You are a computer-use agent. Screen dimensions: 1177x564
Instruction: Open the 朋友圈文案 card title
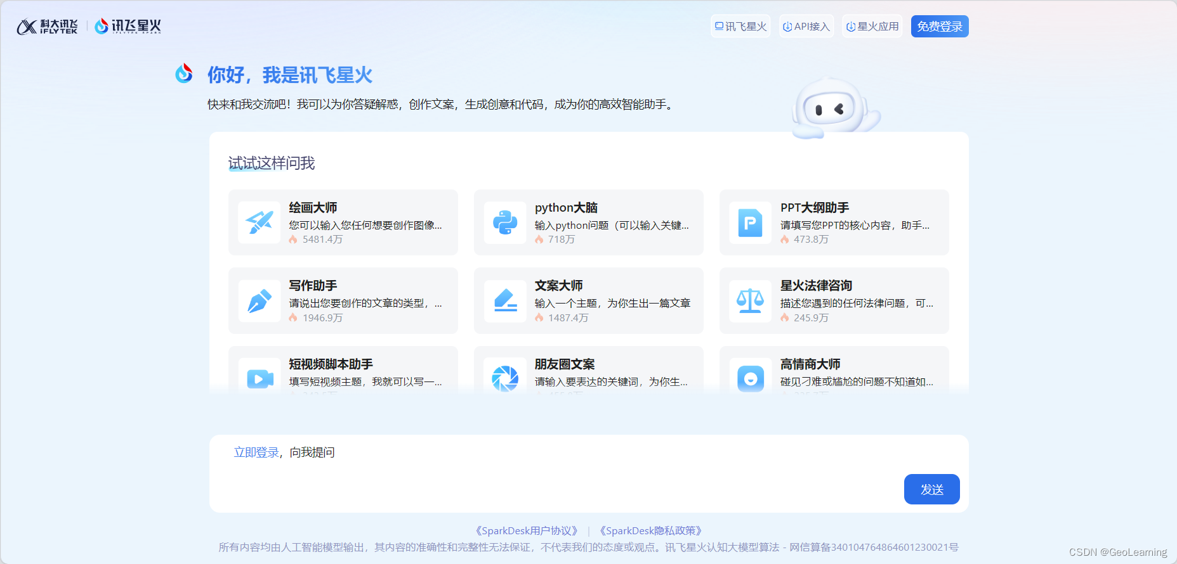click(x=565, y=364)
